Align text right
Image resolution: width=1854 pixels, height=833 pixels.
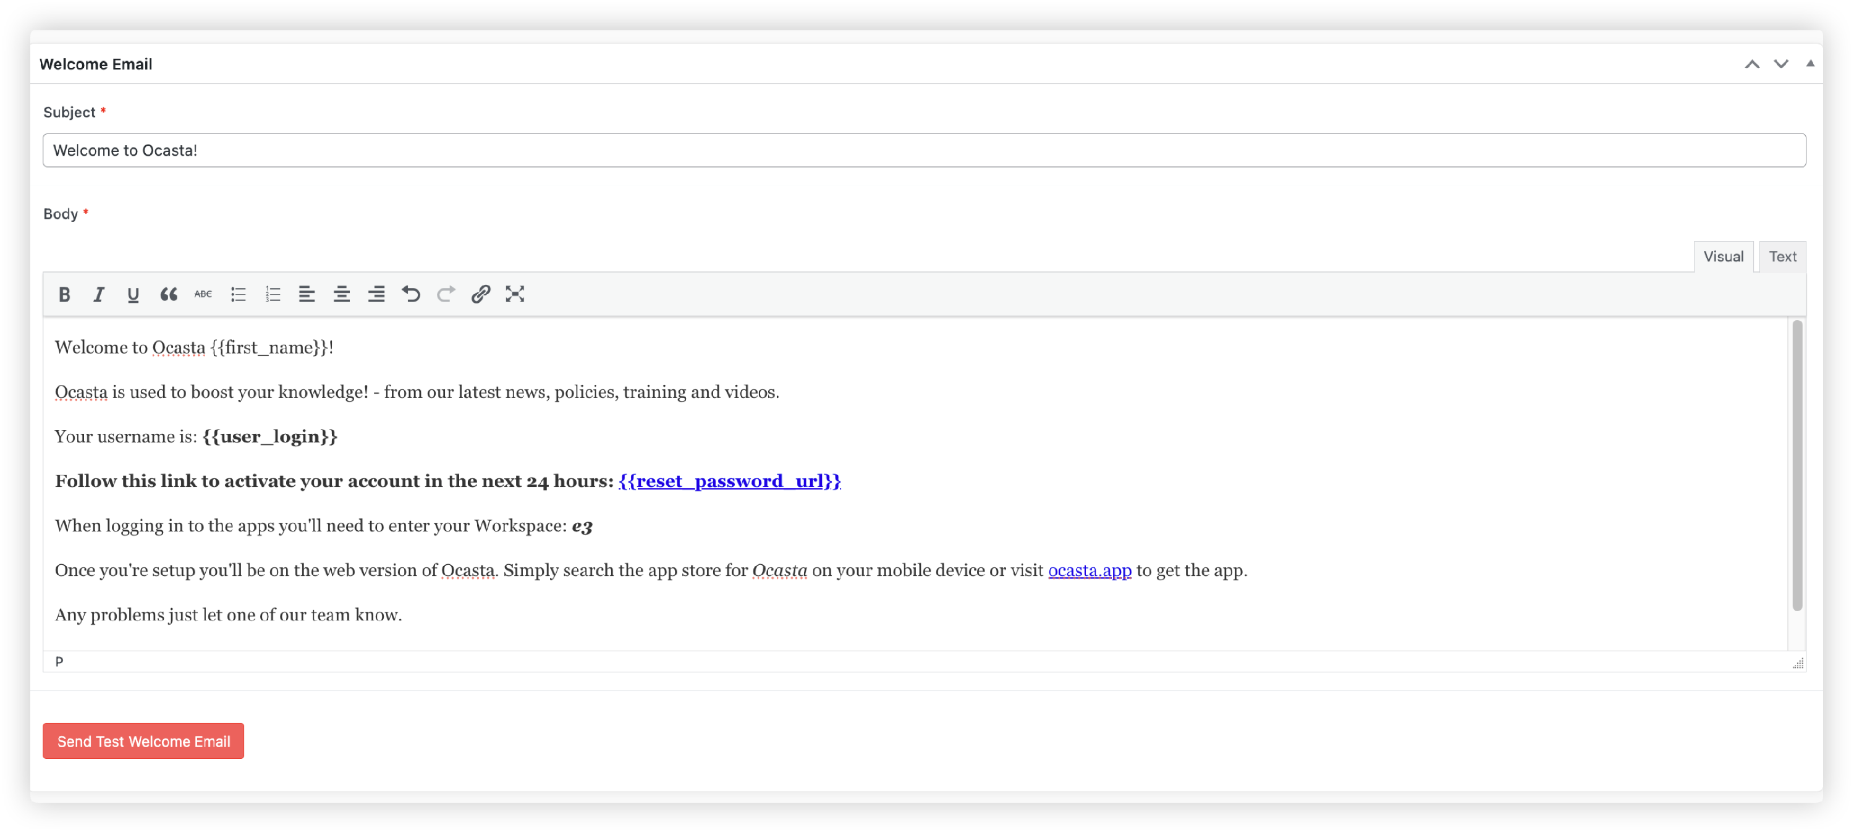pos(376,294)
